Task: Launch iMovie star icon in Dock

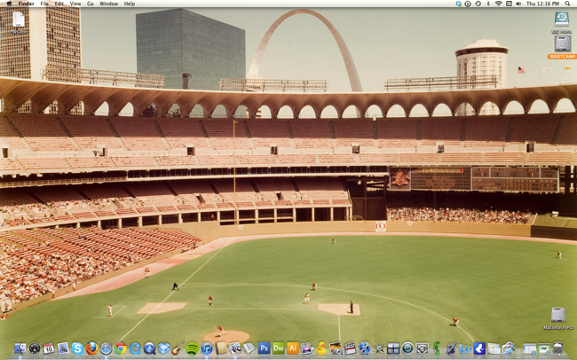Action: [x=379, y=348]
